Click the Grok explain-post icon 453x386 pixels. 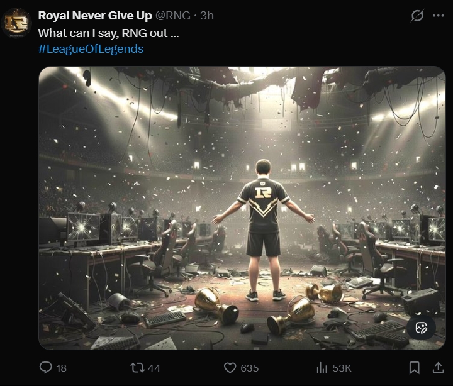(x=417, y=16)
